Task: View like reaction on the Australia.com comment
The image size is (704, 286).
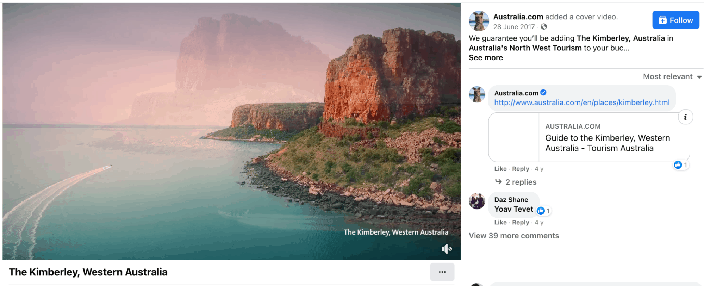Action: click(681, 165)
